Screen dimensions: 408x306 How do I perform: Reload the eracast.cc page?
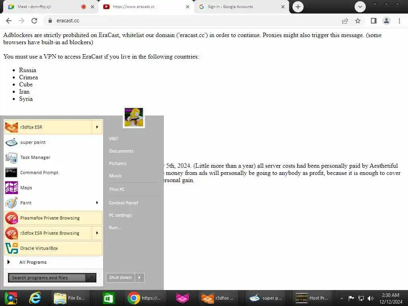pyautogui.click(x=34, y=21)
